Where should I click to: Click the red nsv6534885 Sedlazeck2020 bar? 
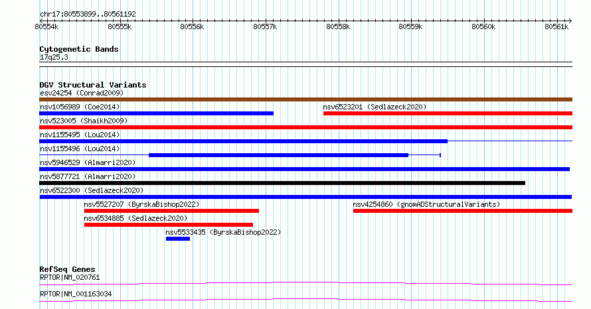169,225
